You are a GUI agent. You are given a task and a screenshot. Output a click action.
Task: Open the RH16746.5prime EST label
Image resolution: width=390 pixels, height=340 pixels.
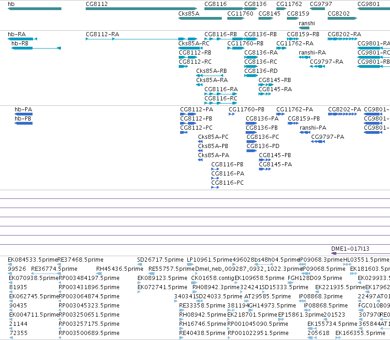pyautogui.click(x=203, y=324)
